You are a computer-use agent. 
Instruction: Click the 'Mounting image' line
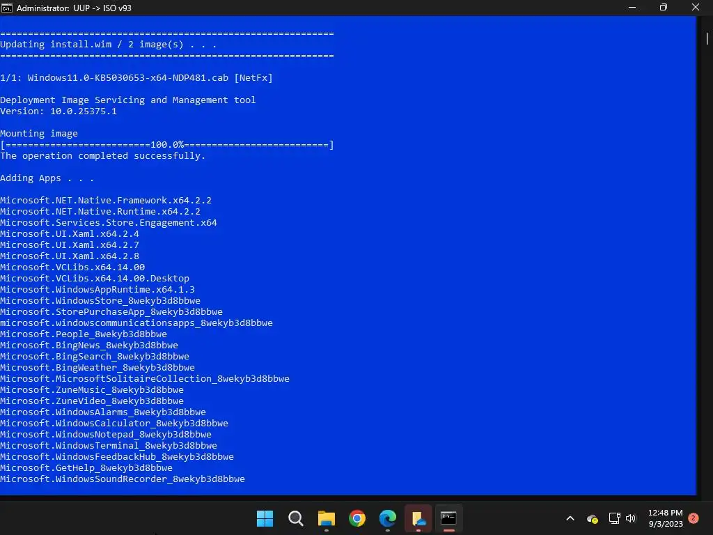[x=39, y=134]
